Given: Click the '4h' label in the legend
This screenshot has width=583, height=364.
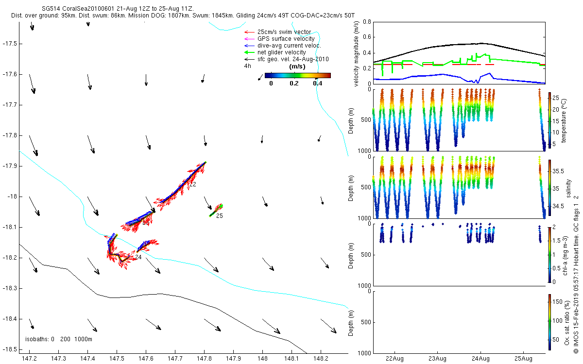Looking at the screenshot, I should 247,66.
